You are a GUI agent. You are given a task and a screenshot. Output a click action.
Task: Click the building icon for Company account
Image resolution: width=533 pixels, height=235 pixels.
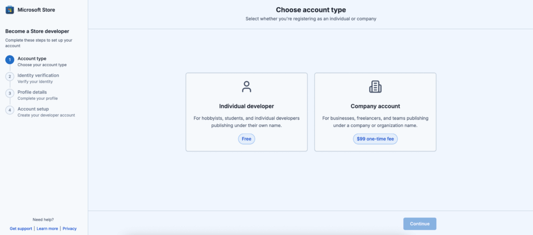pos(375,87)
